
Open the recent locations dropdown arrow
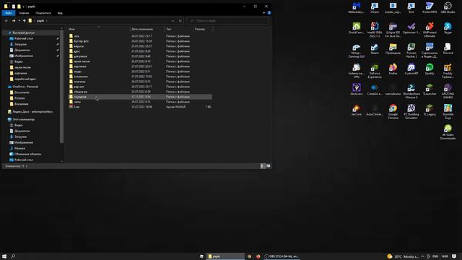pyautogui.click(x=19, y=21)
